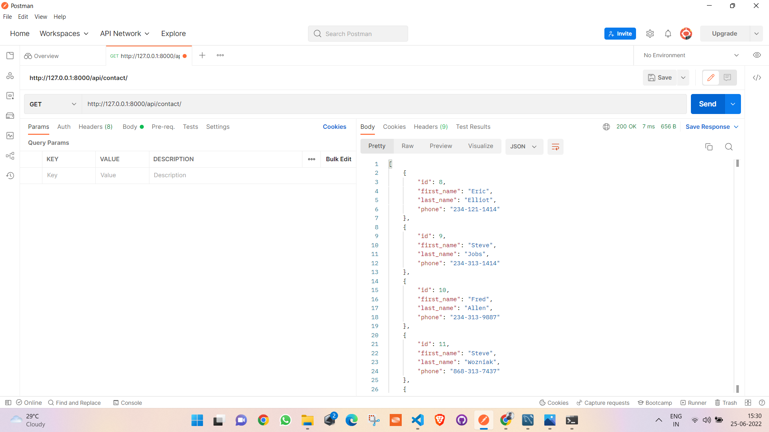Copy the response body to clipboard
Viewport: 769px width, 432px height.
point(709,146)
